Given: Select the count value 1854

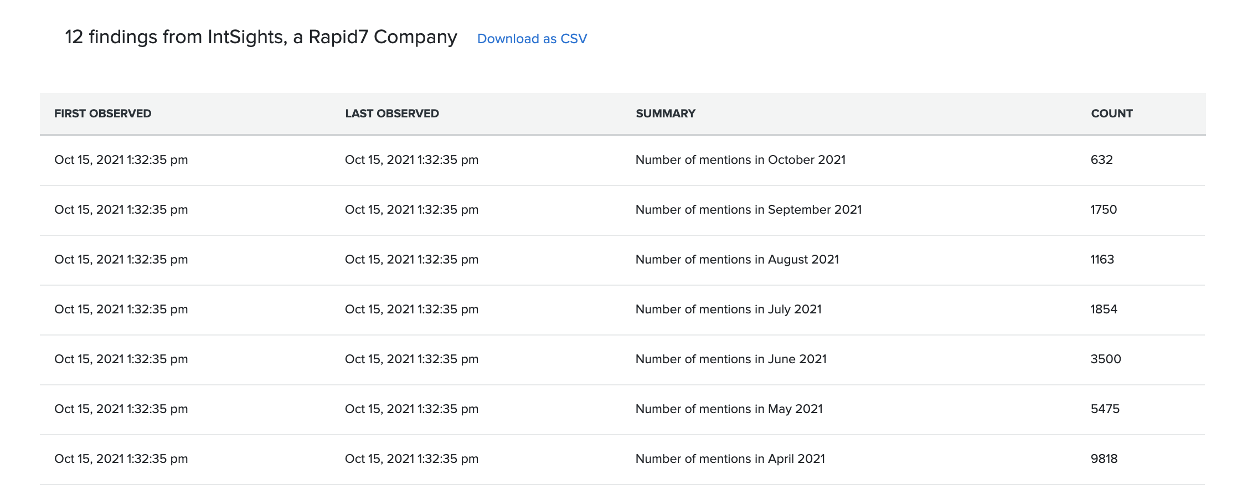Looking at the screenshot, I should click(1104, 310).
